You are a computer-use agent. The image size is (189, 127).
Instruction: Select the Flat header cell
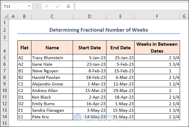pyautogui.click(x=24, y=48)
